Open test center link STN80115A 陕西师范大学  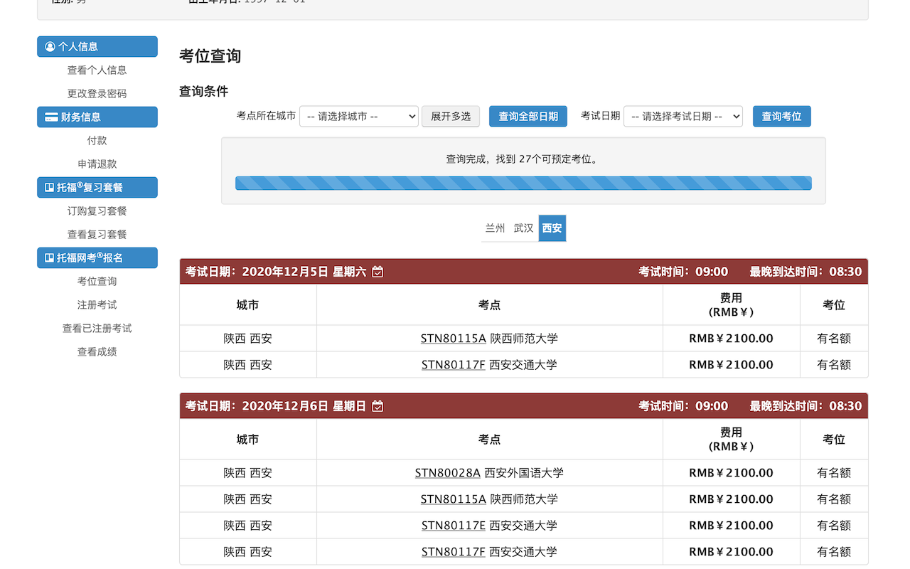453,338
